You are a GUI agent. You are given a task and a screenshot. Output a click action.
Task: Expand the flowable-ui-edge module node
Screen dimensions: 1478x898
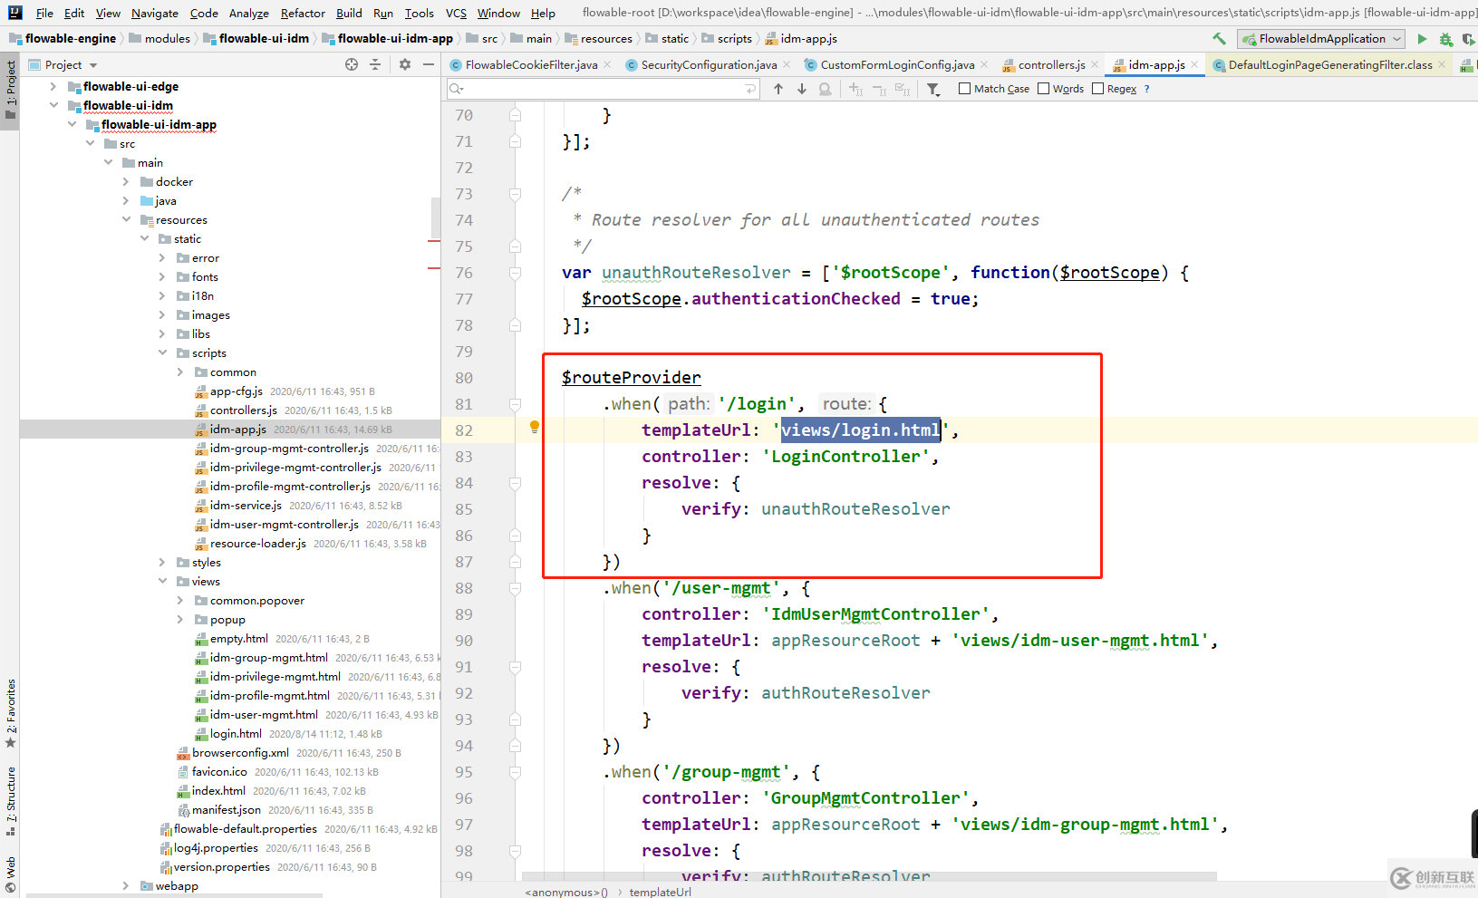click(53, 87)
